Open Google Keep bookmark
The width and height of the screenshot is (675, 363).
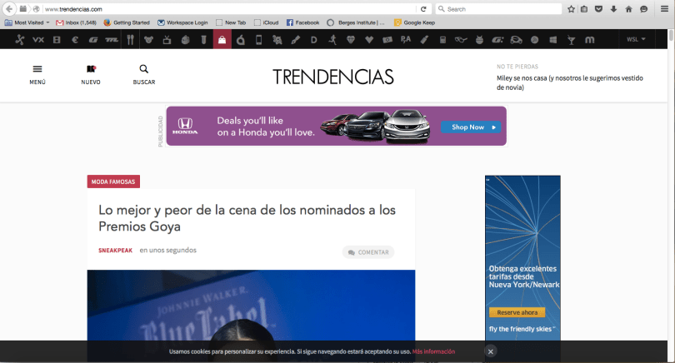[x=414, y=22]
